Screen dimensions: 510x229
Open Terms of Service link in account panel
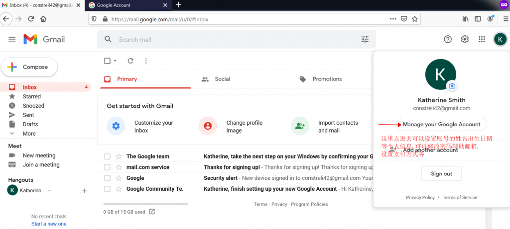(x=460, y=198)
